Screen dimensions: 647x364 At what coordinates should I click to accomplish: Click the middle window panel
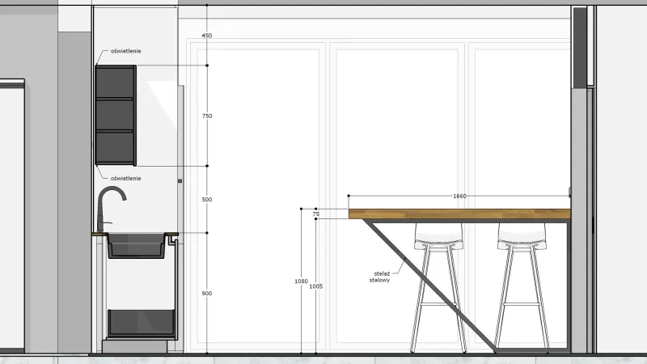point(397,194)
